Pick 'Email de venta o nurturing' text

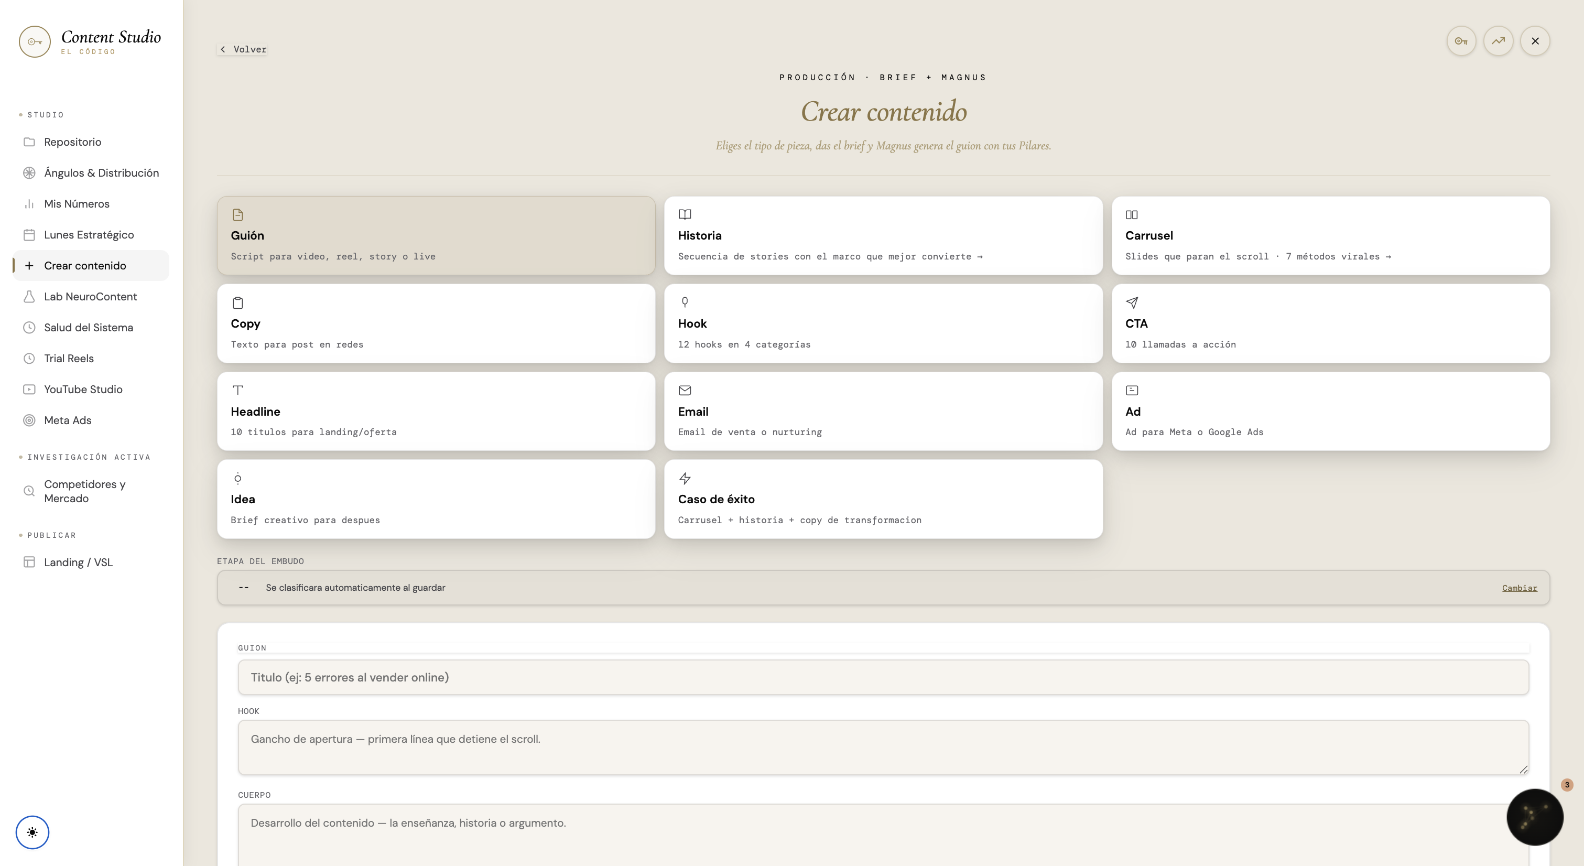pyautogui.click(x=750, y=432)
